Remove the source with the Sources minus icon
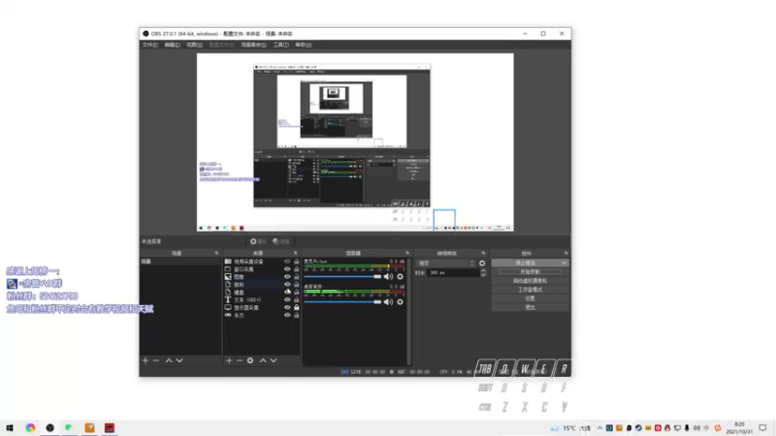776x436 pixels. tap(240, 360)
